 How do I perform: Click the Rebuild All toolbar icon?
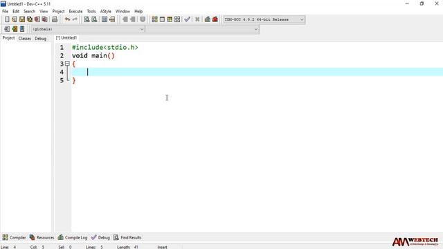(x=177, y=19)
